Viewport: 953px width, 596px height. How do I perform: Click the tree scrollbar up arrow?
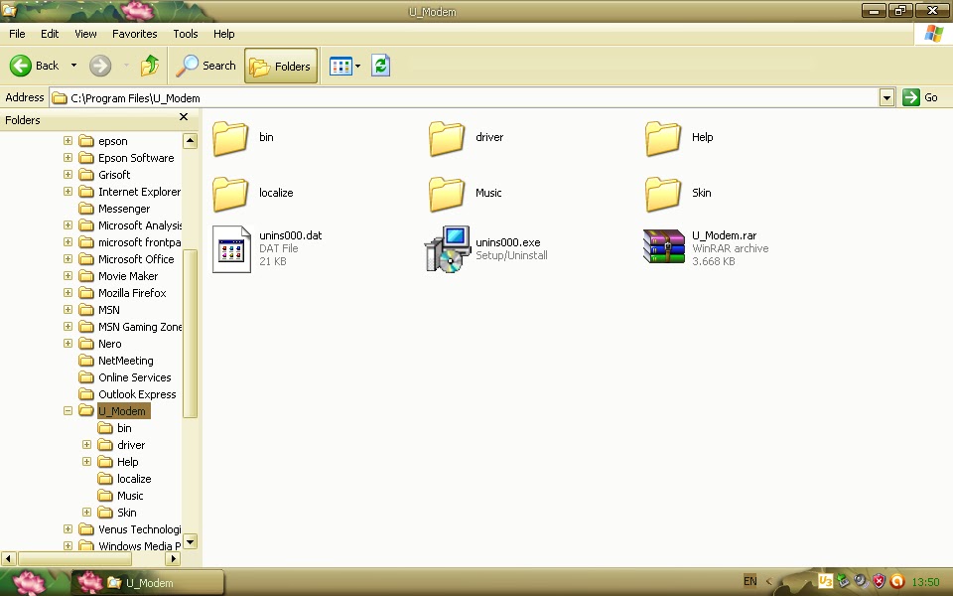coord(190,141)
